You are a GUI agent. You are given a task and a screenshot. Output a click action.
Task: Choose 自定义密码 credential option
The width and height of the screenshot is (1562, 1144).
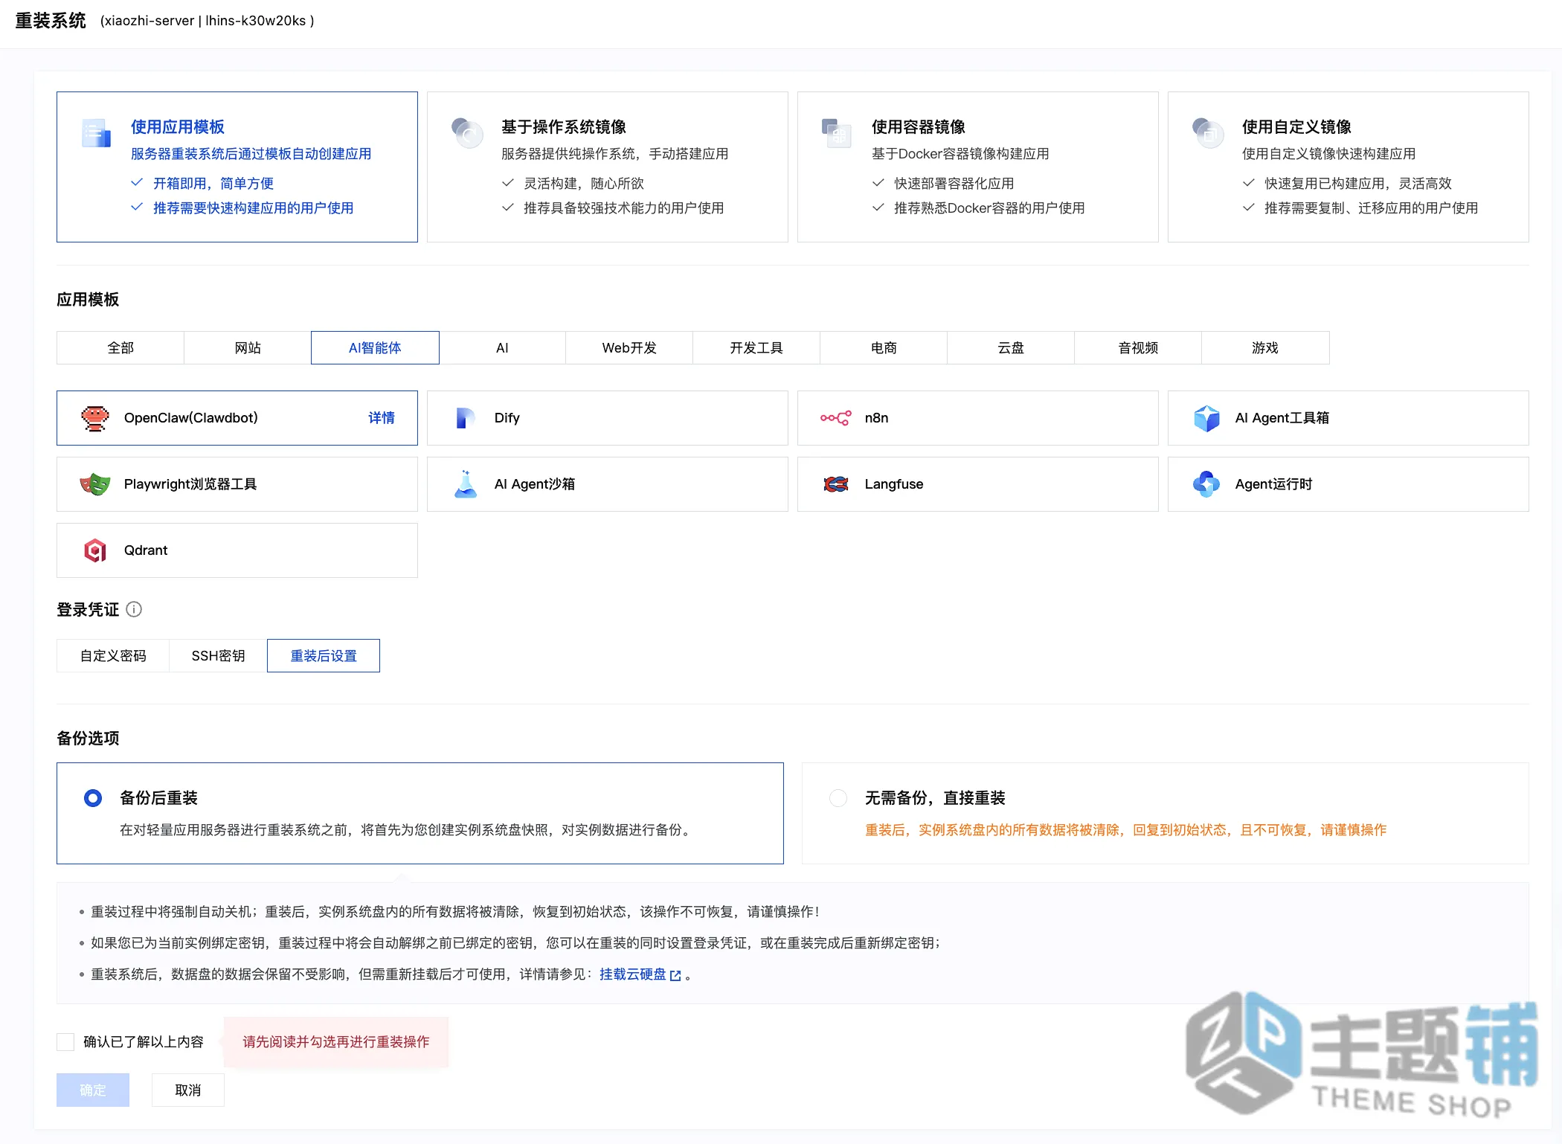point(113,656)
